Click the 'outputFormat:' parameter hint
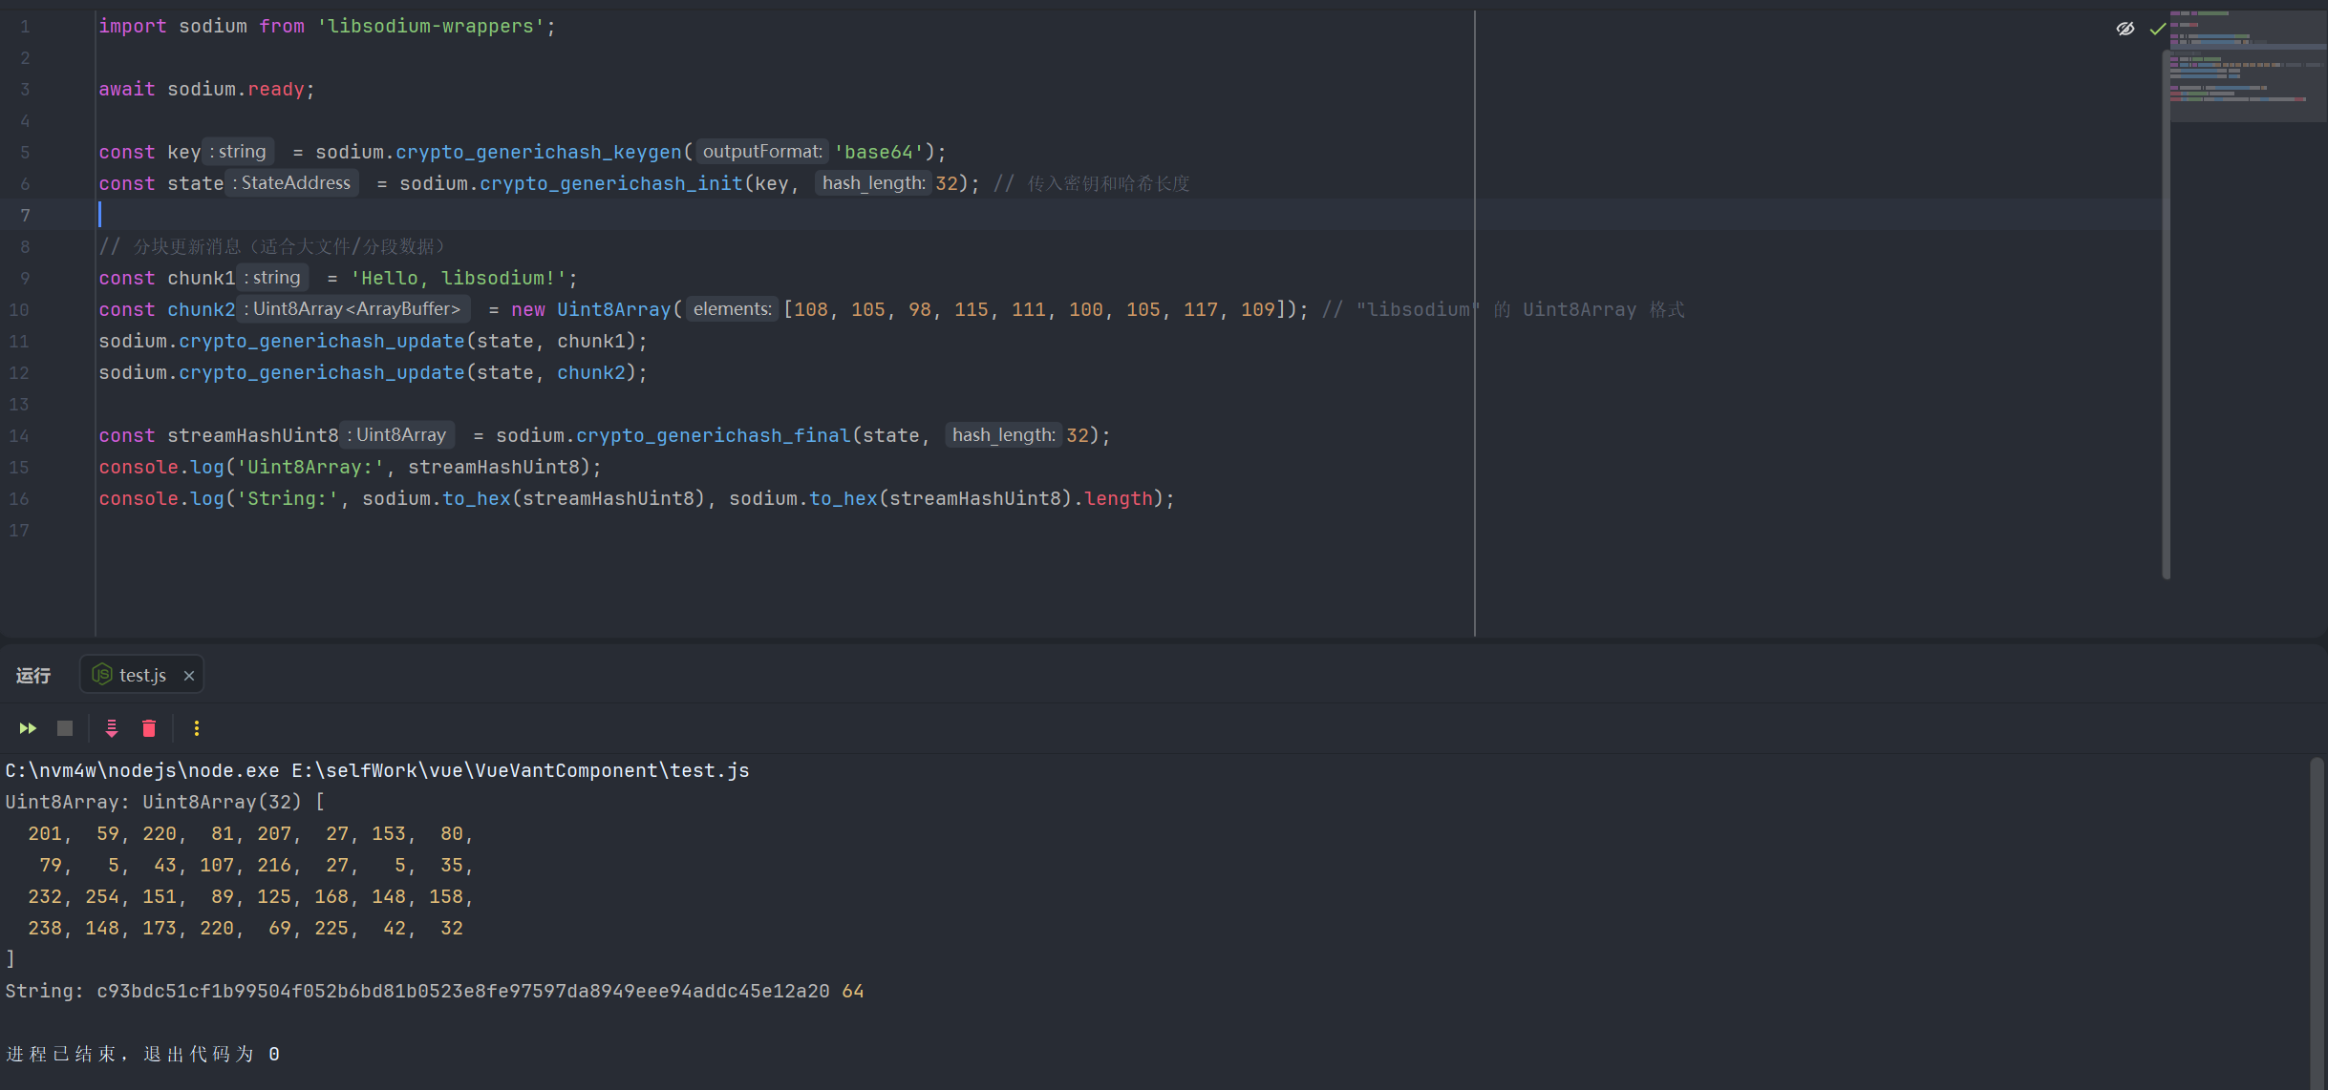 [x=761, y=152]
